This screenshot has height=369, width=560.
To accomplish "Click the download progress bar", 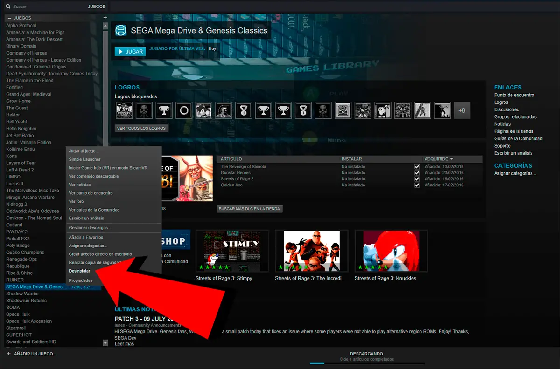I will 367,363.
